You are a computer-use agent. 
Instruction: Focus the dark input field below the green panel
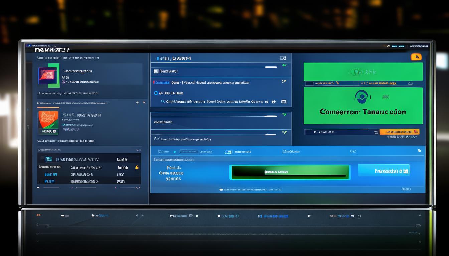(342, 132)
